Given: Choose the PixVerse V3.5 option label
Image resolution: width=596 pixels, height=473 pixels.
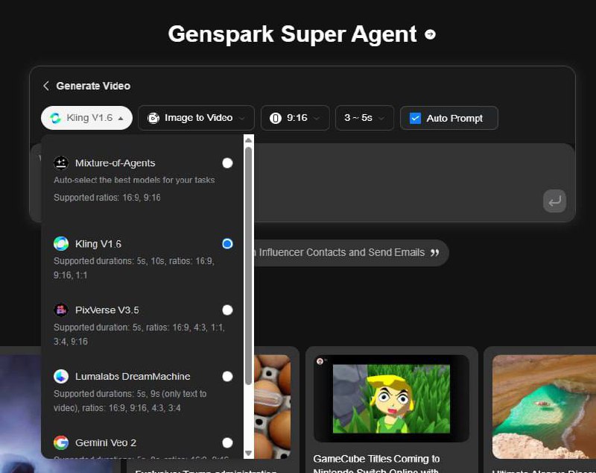Looking at the screenshot, I should [107, 310].
